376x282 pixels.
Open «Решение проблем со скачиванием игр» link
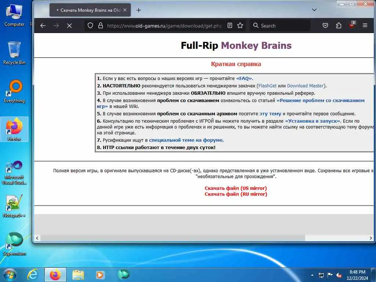click(321, 101)
